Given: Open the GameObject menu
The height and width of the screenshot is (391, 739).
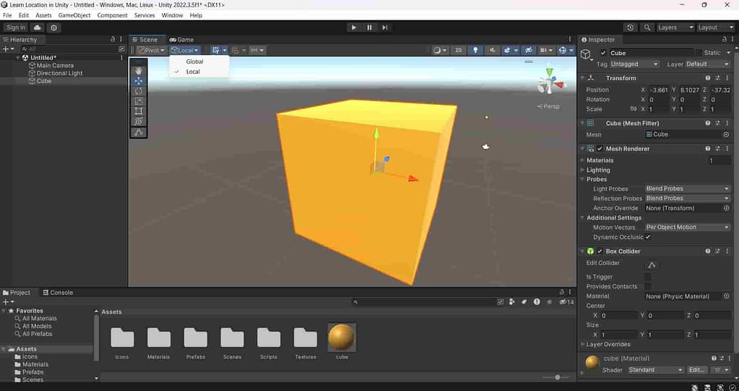Looking at the screenshot, I should 74,15.
